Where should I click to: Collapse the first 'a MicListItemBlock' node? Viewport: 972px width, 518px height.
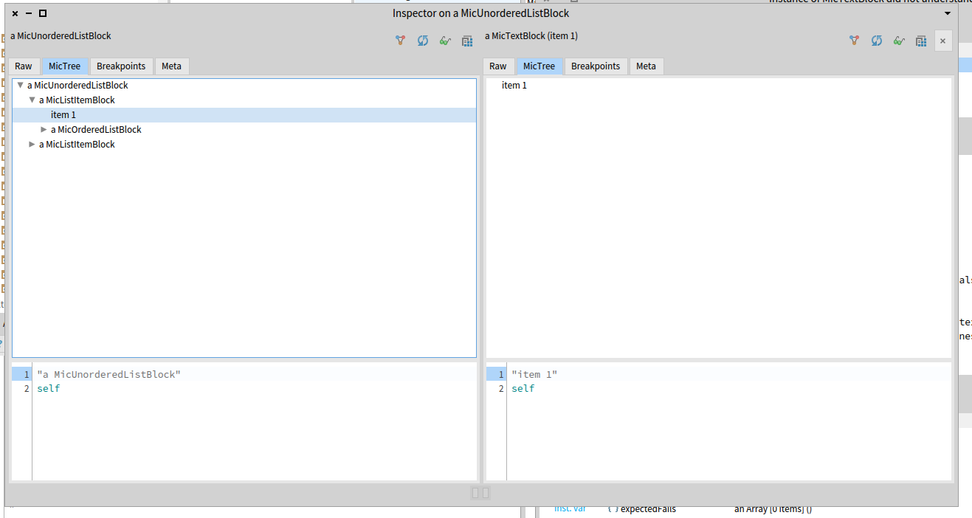pyautogui.click(x=32, y=100)
